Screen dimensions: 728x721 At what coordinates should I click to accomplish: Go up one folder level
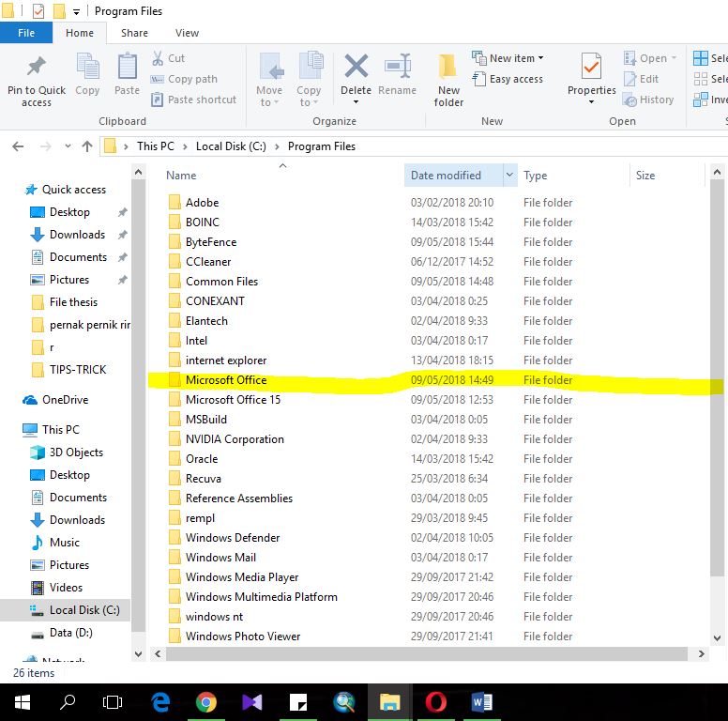click(87, 146)
